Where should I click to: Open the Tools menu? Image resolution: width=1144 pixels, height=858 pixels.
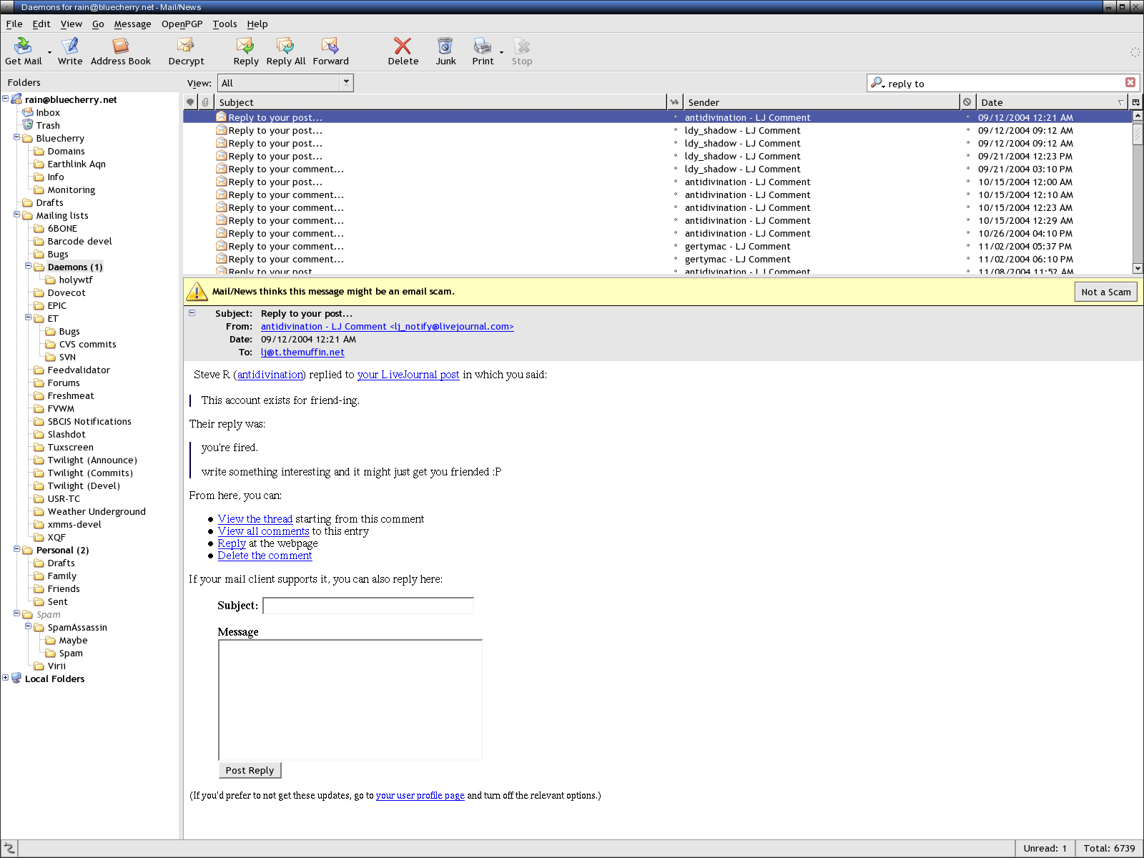pos(225,24)
